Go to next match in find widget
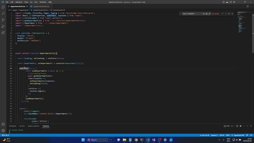The image size is (254, 143). pyautogui.click(x=226, y=14)
